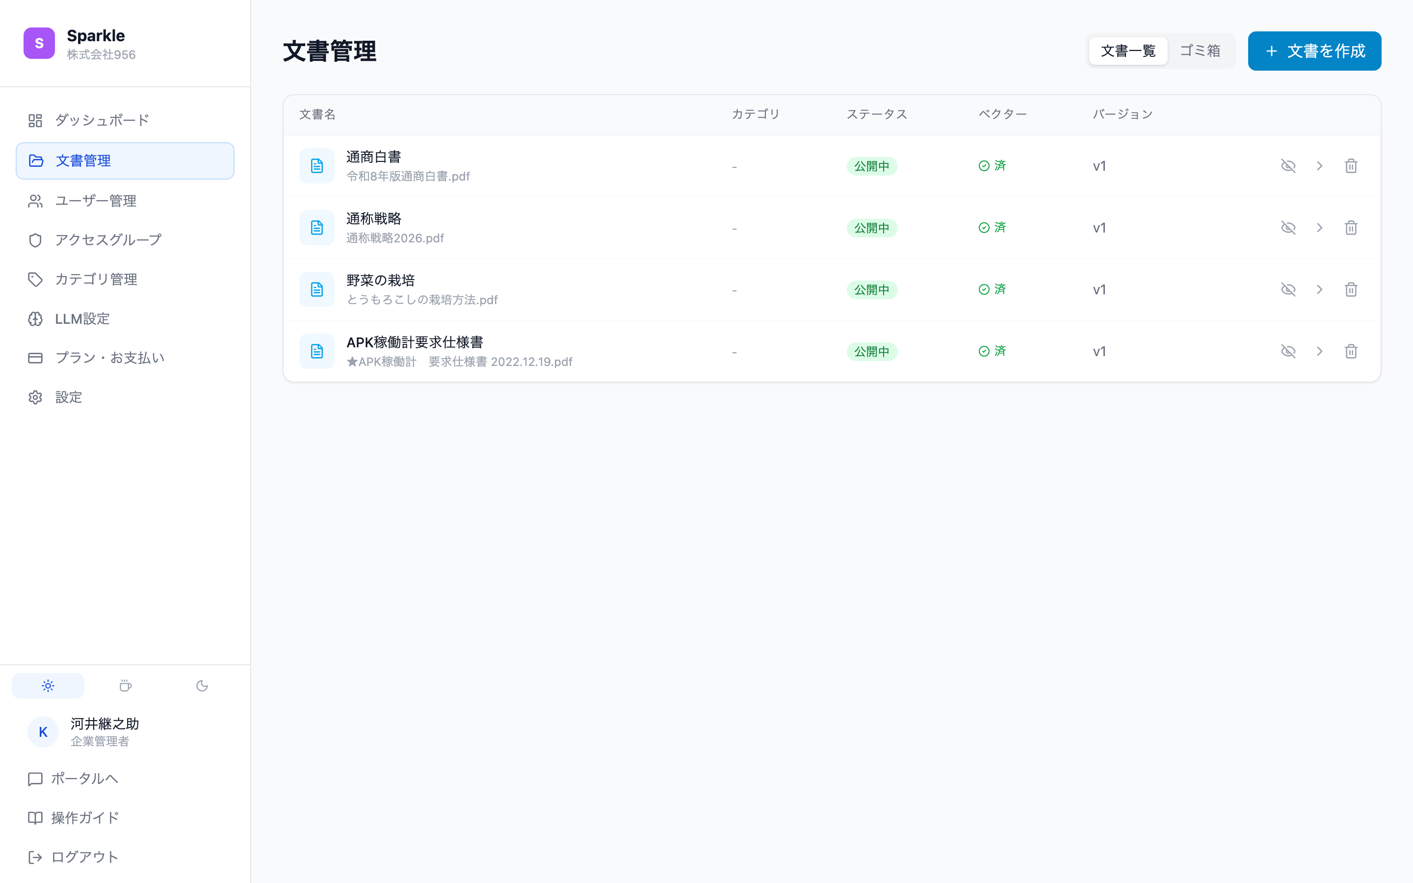Select 文書管理 in the sidebar
The image size is (1413, 883).
[x=125, y=160]
